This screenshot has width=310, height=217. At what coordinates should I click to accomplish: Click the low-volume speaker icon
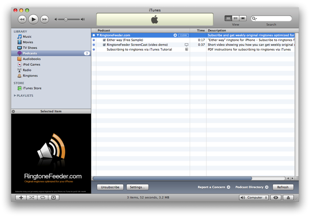click(56, 19)
